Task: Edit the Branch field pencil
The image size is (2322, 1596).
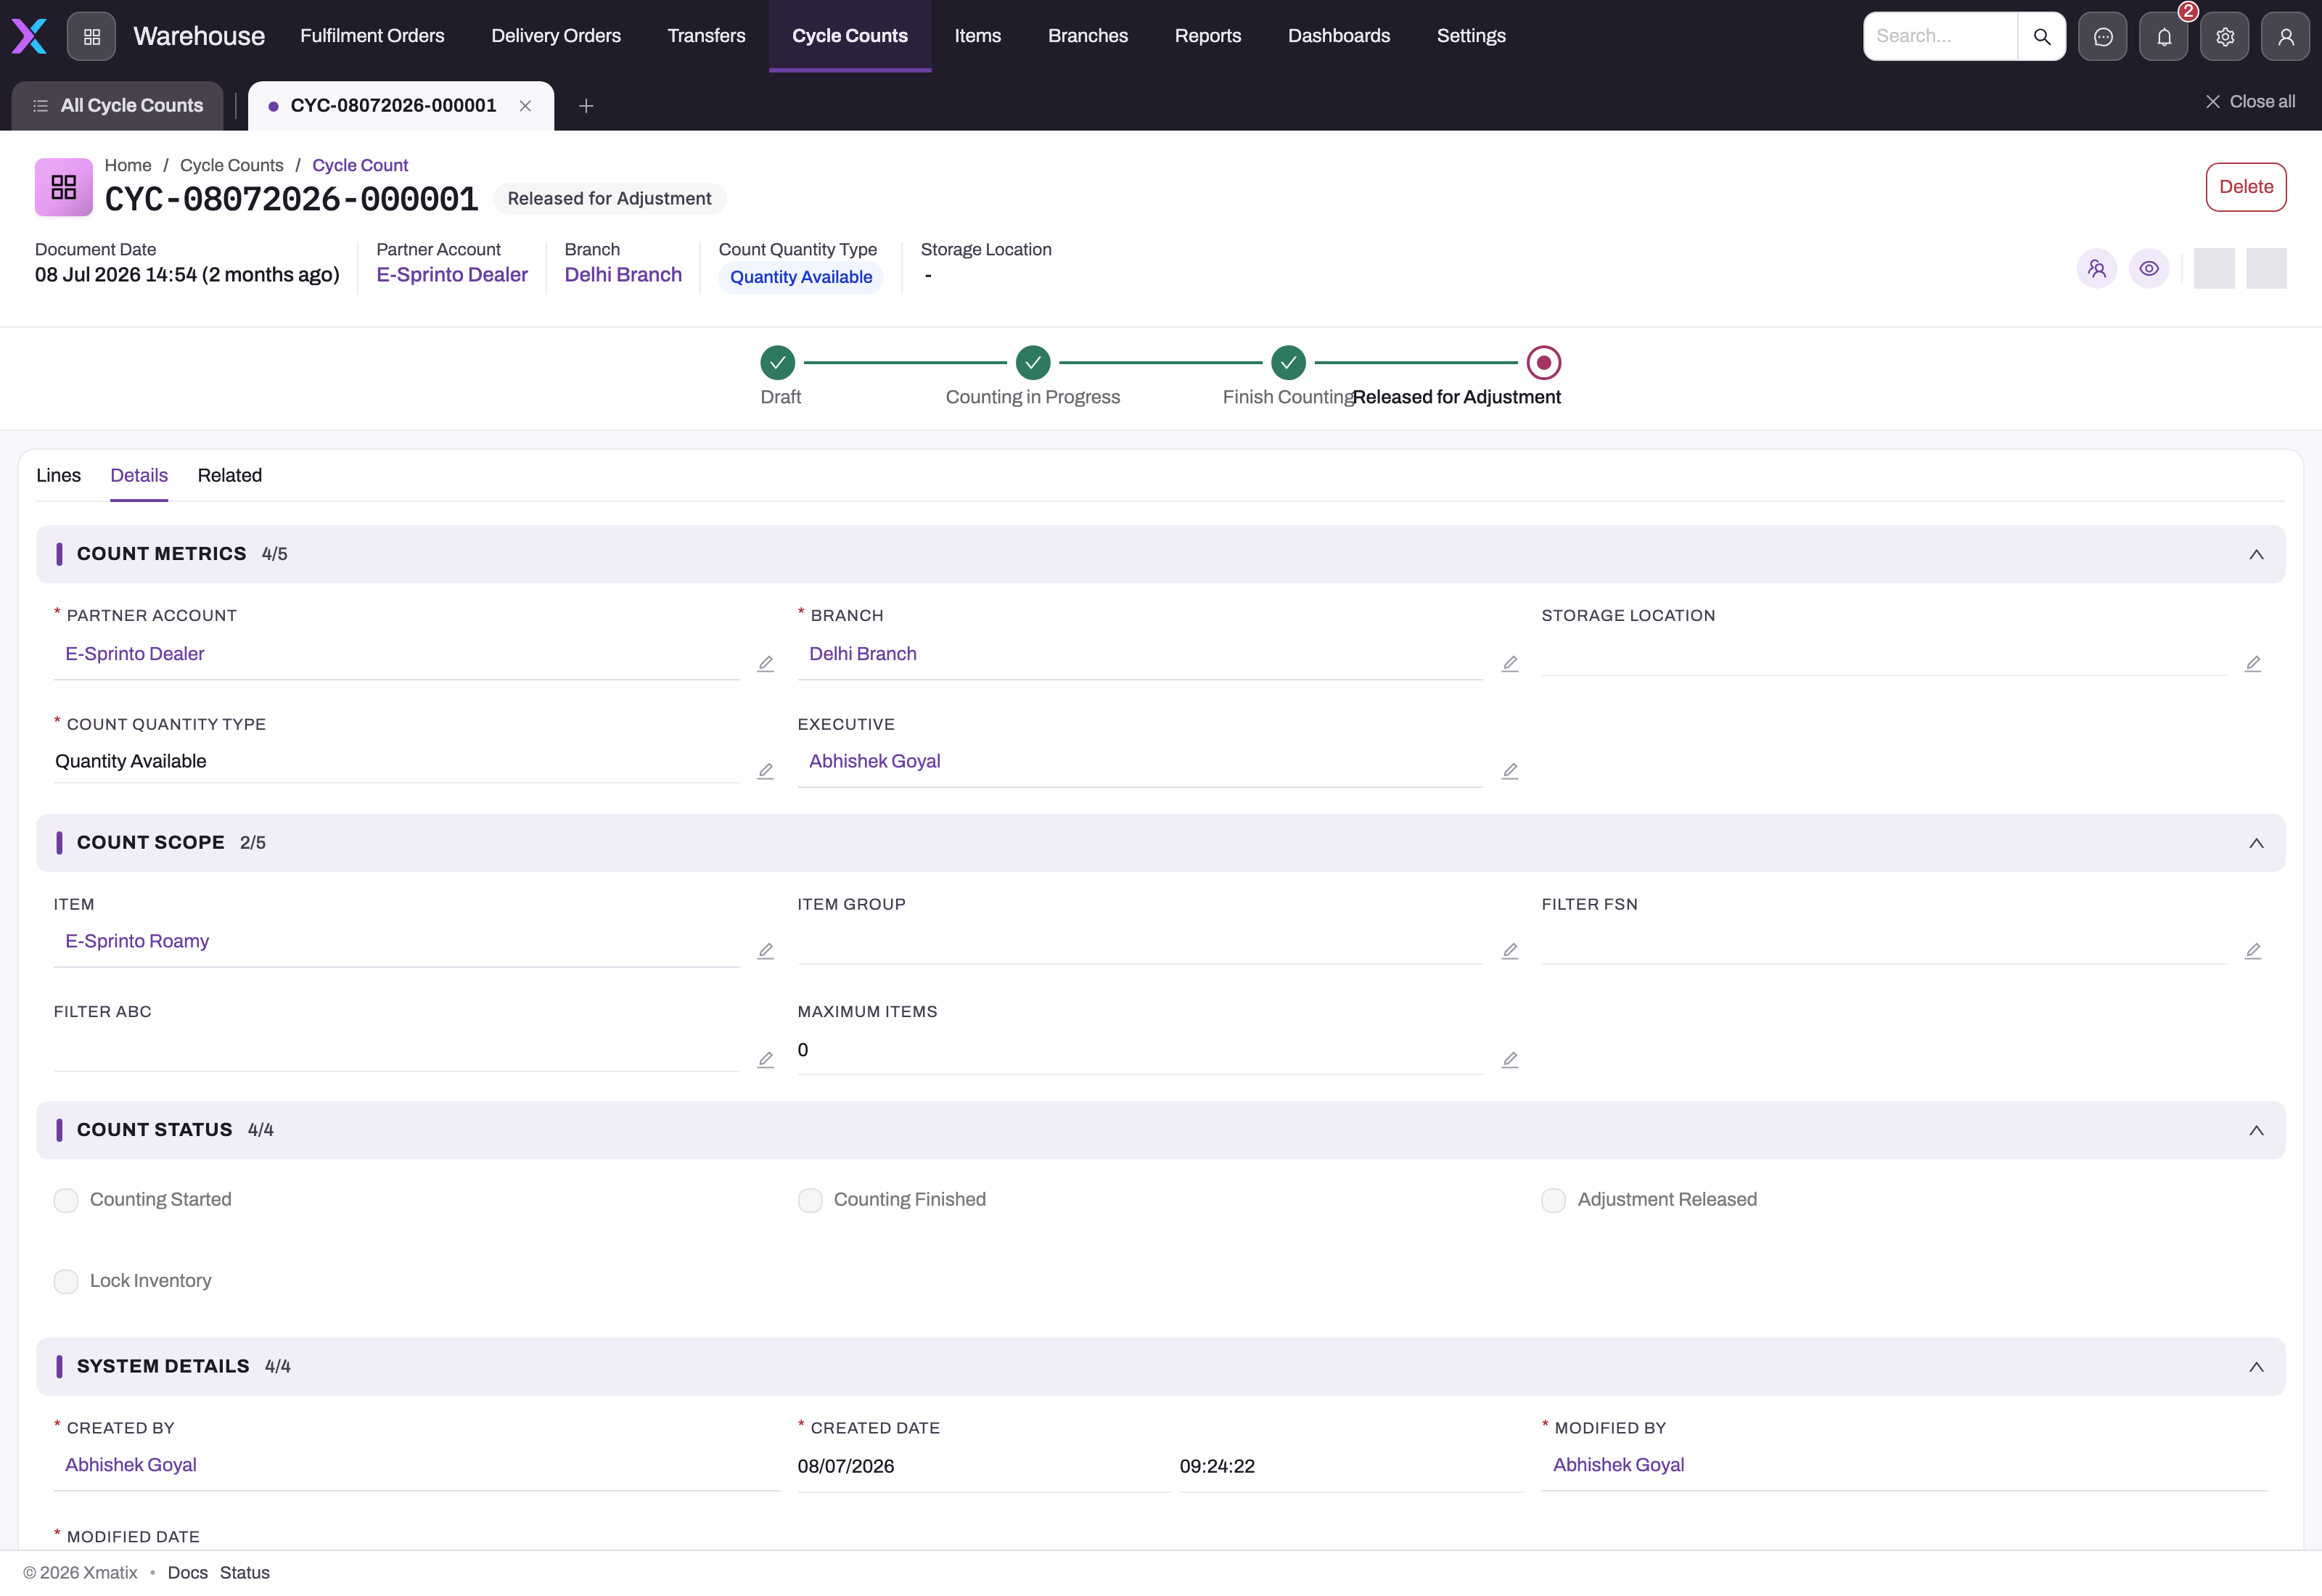Action: 1510,664
